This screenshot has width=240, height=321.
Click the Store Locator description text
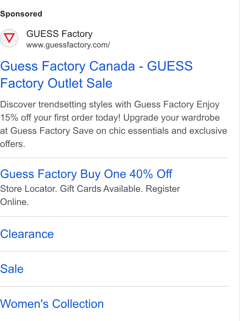[x=29, y=189]
